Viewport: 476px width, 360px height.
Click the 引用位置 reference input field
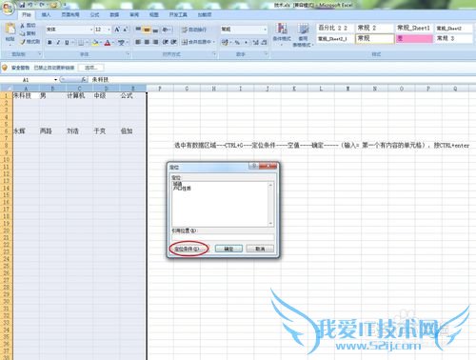(x=223, y=237)
